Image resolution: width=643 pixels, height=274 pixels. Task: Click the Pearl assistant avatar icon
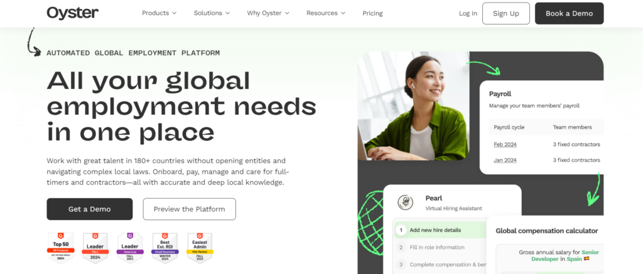tap(405, 203)
